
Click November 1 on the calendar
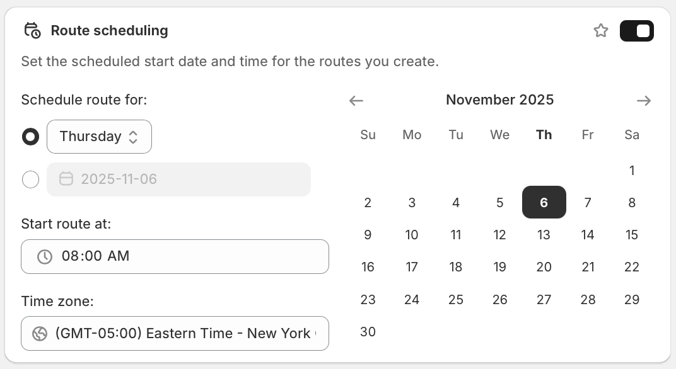coord(632,170)
